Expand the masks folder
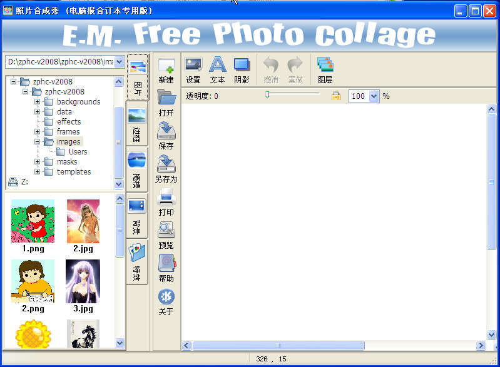Screen dimensions: 500x367 click(38, 162)
